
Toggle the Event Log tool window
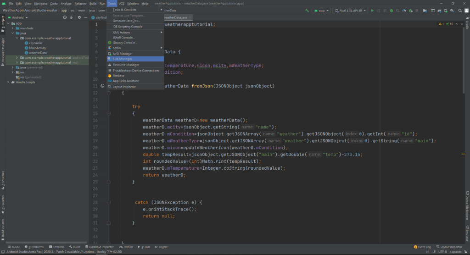[x=422, y=247]
